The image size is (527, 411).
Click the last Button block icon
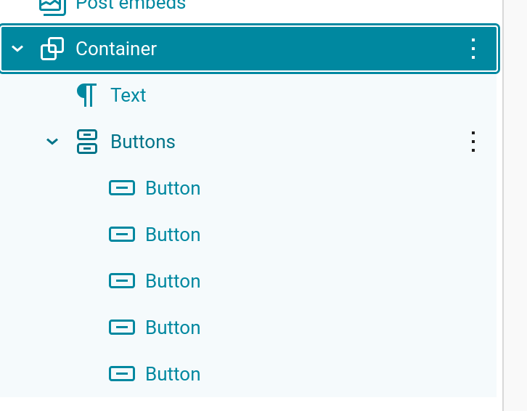pos(122,374)
